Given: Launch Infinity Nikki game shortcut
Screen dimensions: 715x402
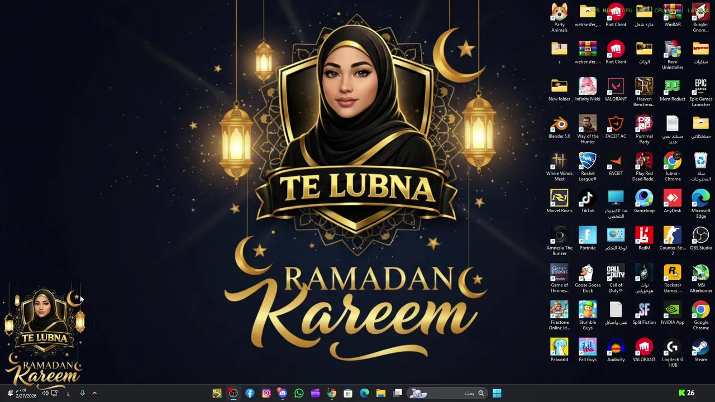Looking at the screenshot, I should coord(588,90).
